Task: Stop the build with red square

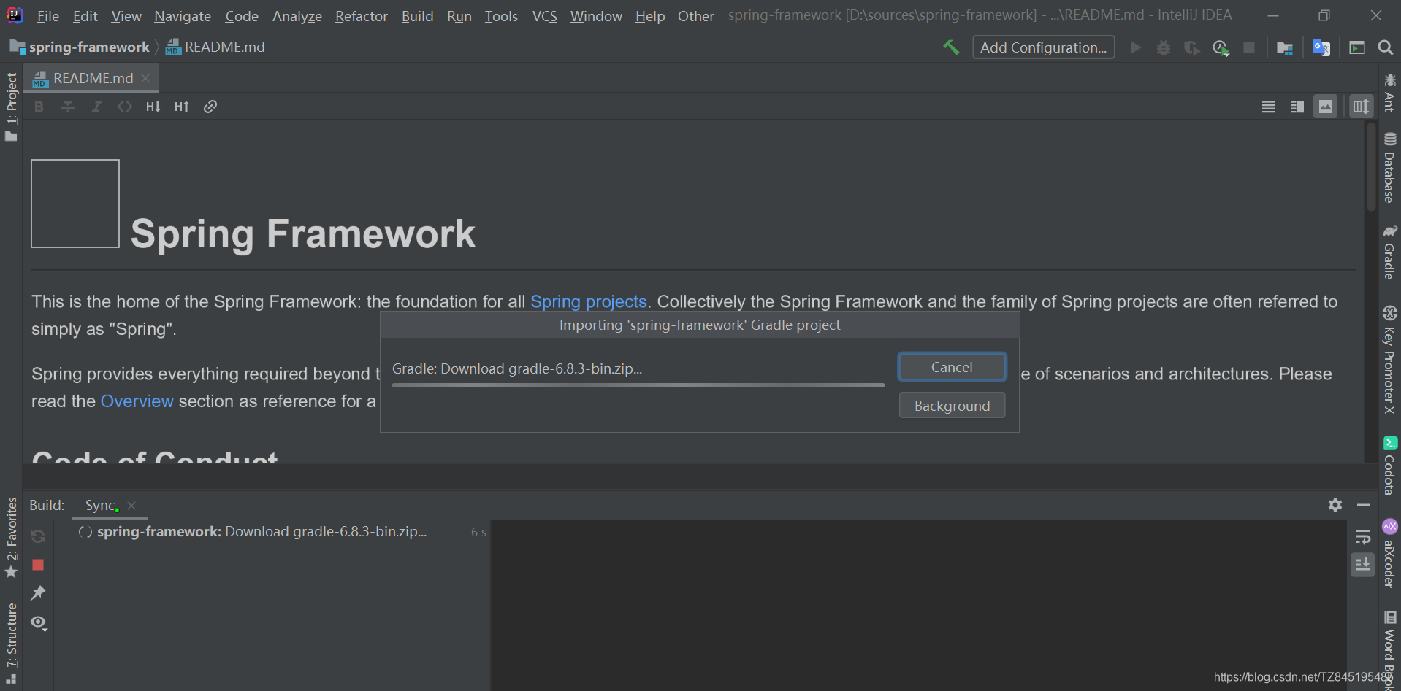Action: (38, 565)
